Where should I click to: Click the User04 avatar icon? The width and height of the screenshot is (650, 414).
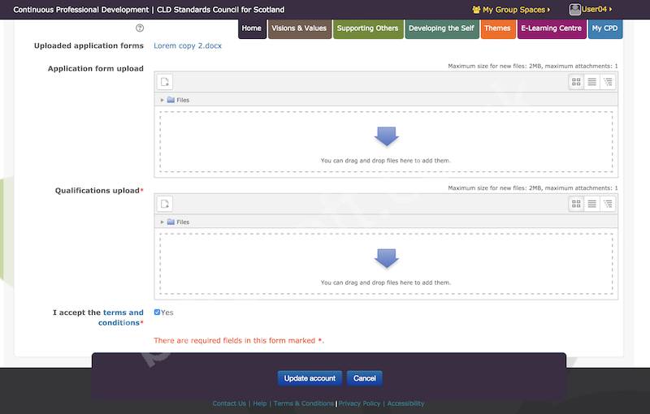pos(575,10)
